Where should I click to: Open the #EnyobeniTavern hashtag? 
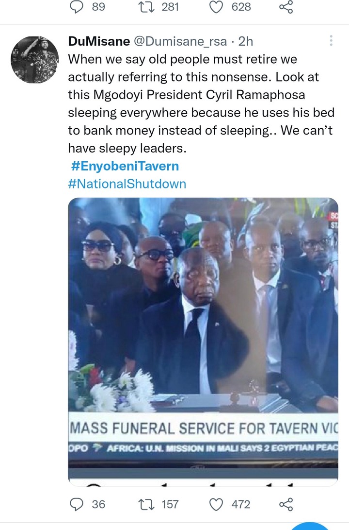pyautogui.click(x=125, y=166)
